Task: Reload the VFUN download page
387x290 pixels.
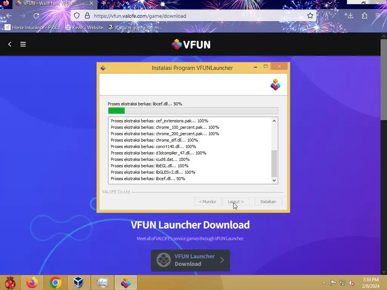Action: click(36, 16)
